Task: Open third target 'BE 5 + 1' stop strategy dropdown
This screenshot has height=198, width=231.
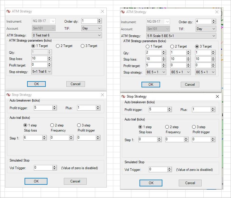Action: [205, 72]
